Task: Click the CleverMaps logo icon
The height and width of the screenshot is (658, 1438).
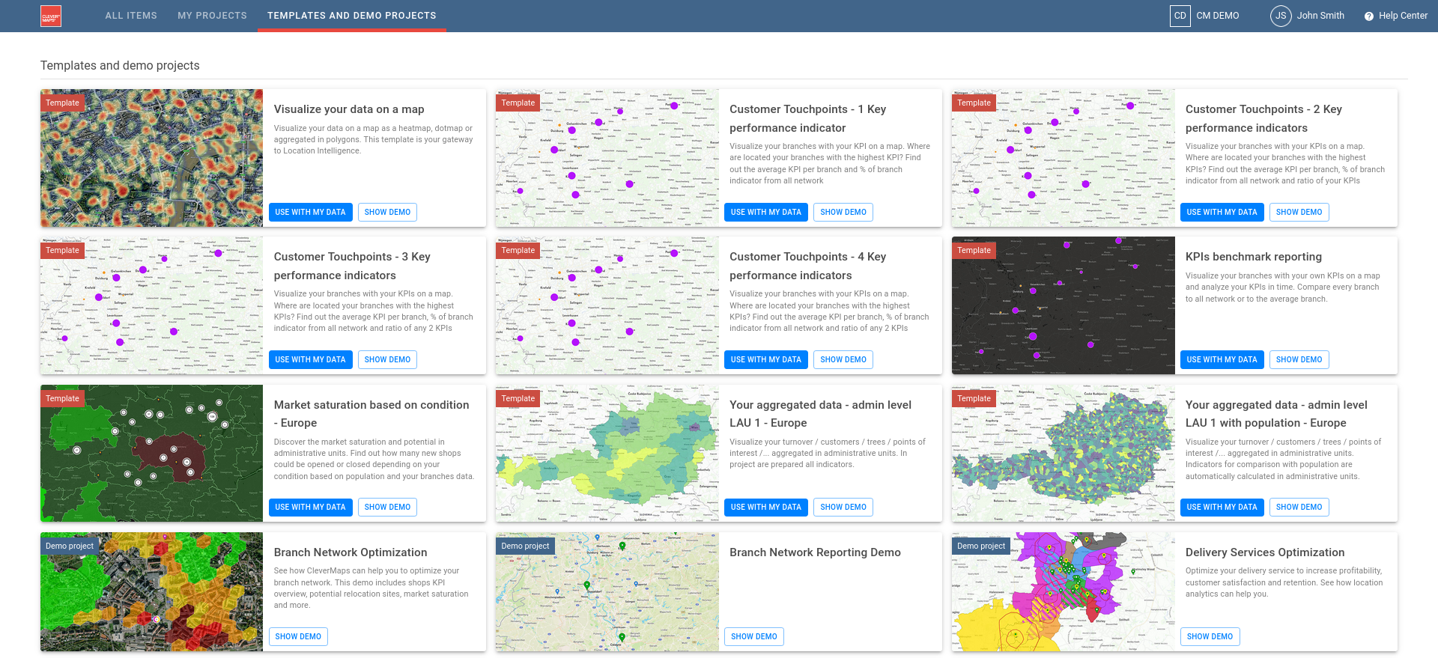Action: (x=51, y=16)
